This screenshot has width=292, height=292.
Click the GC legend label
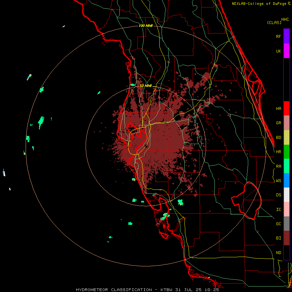(x=278, y=224)
